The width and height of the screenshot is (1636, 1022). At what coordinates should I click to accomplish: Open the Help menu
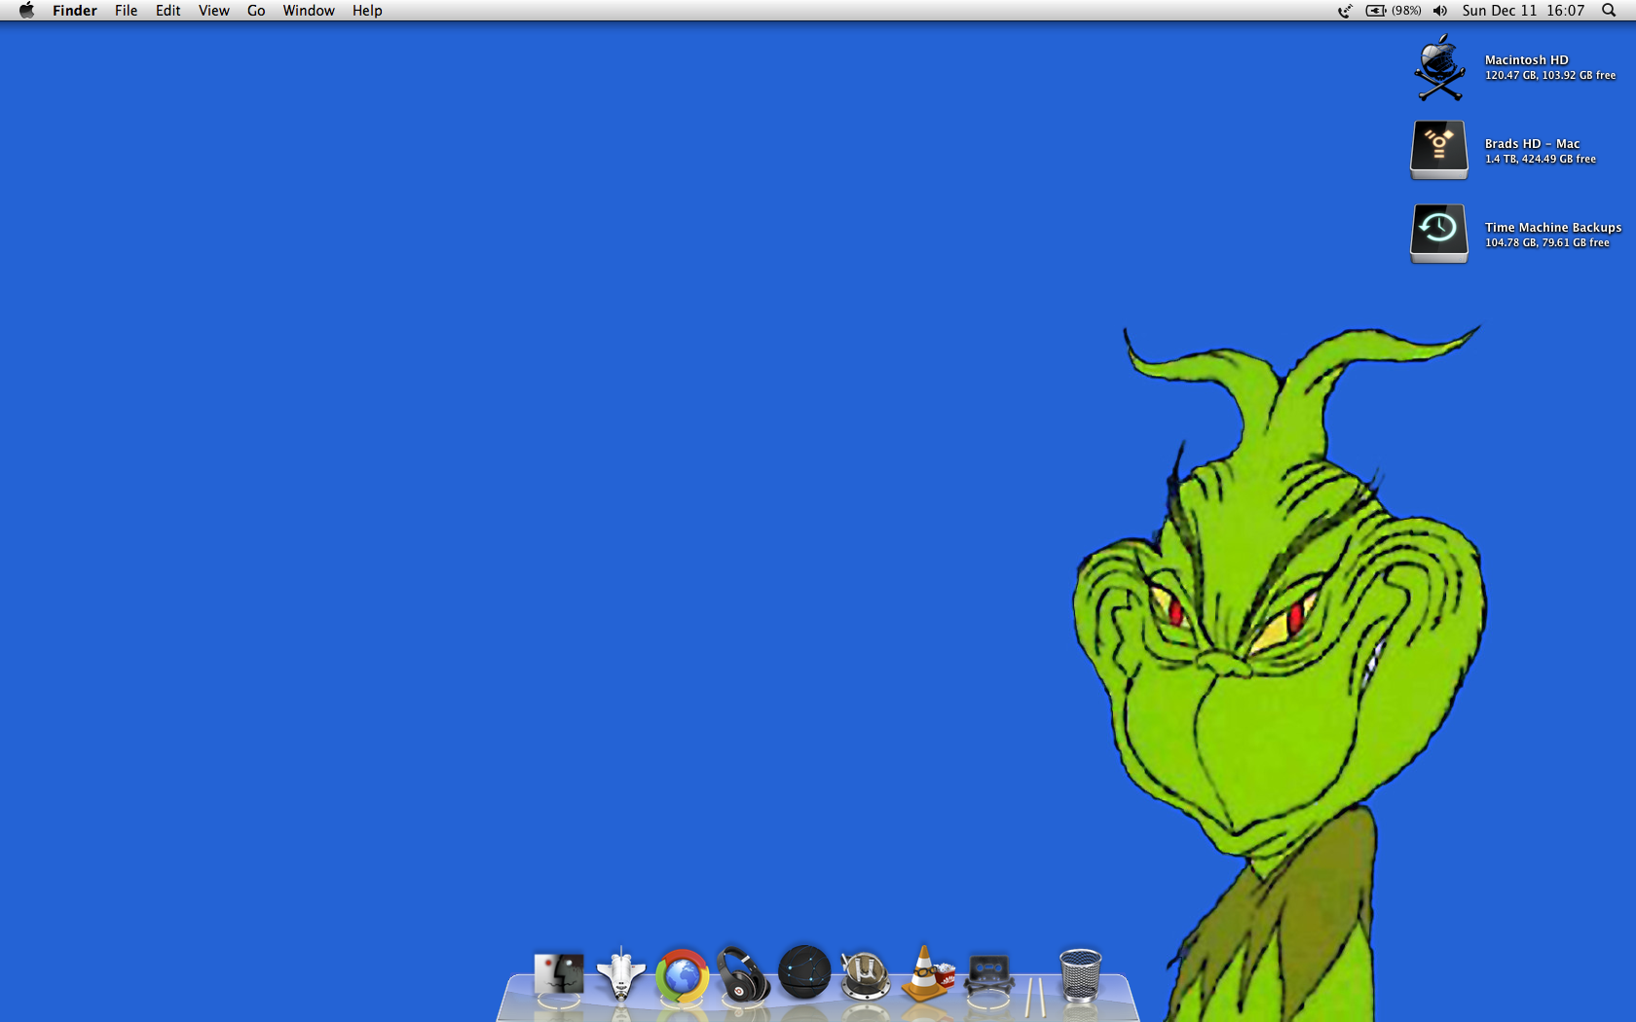[x=367, y=11]
